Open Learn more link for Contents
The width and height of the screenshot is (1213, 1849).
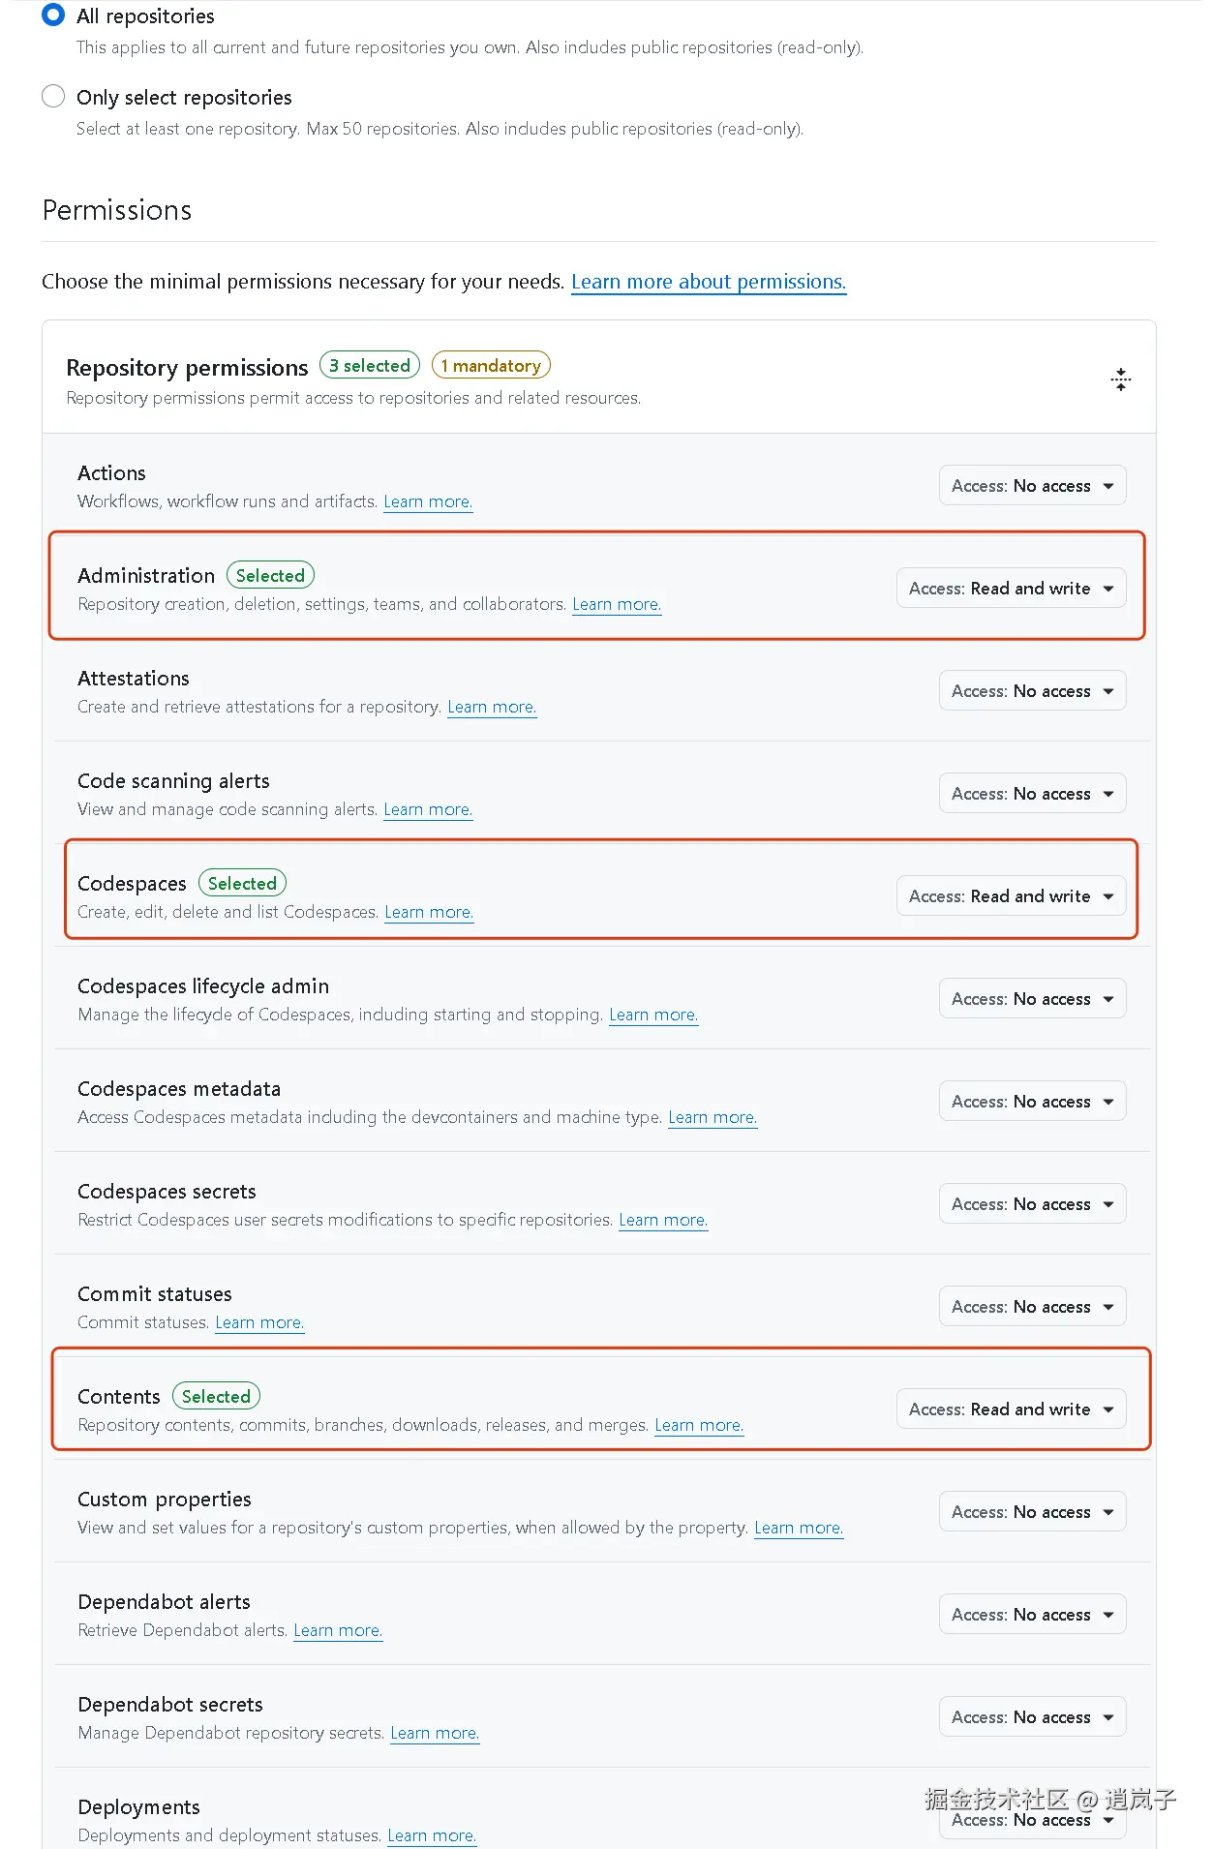click(699, 1425)
